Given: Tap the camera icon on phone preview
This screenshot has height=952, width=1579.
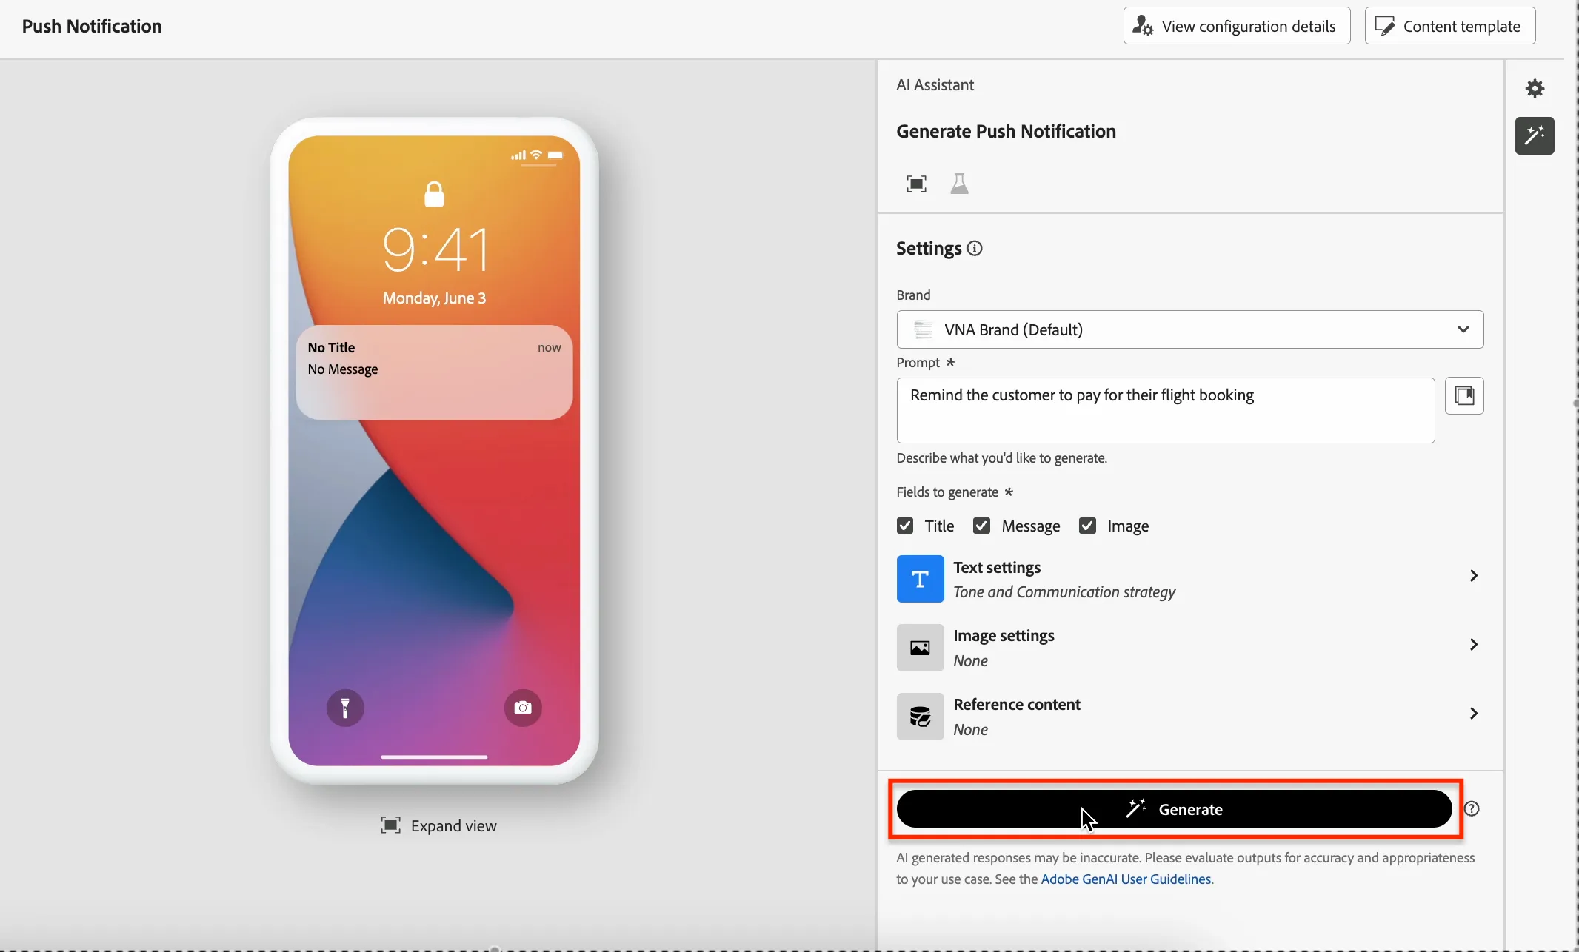Looking at the screenshot, I should point(523,708).
